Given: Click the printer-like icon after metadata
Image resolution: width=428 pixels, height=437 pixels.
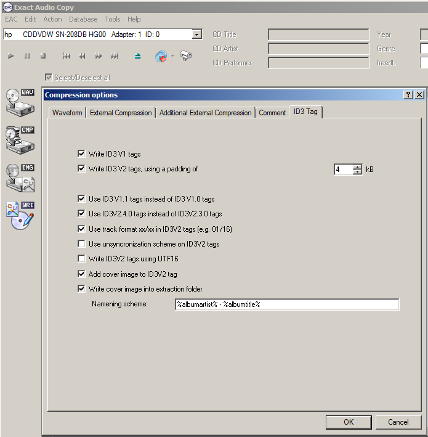Looking at the screenshot, I should tap(186, 55).
